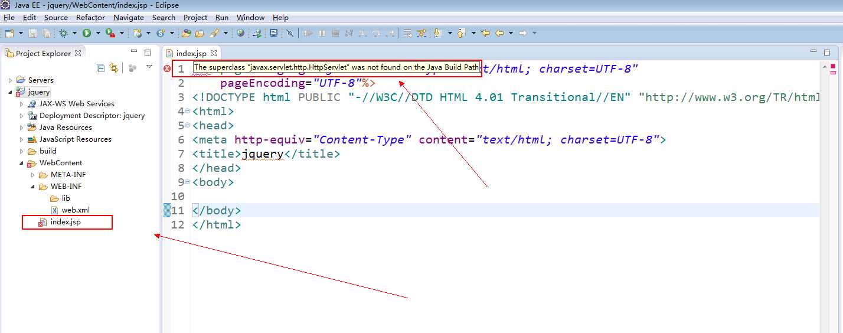Open dropdown next to Run Last Tool icon
Image resolution: width=843 pixels, height=333 pixels.
(122, 33)
